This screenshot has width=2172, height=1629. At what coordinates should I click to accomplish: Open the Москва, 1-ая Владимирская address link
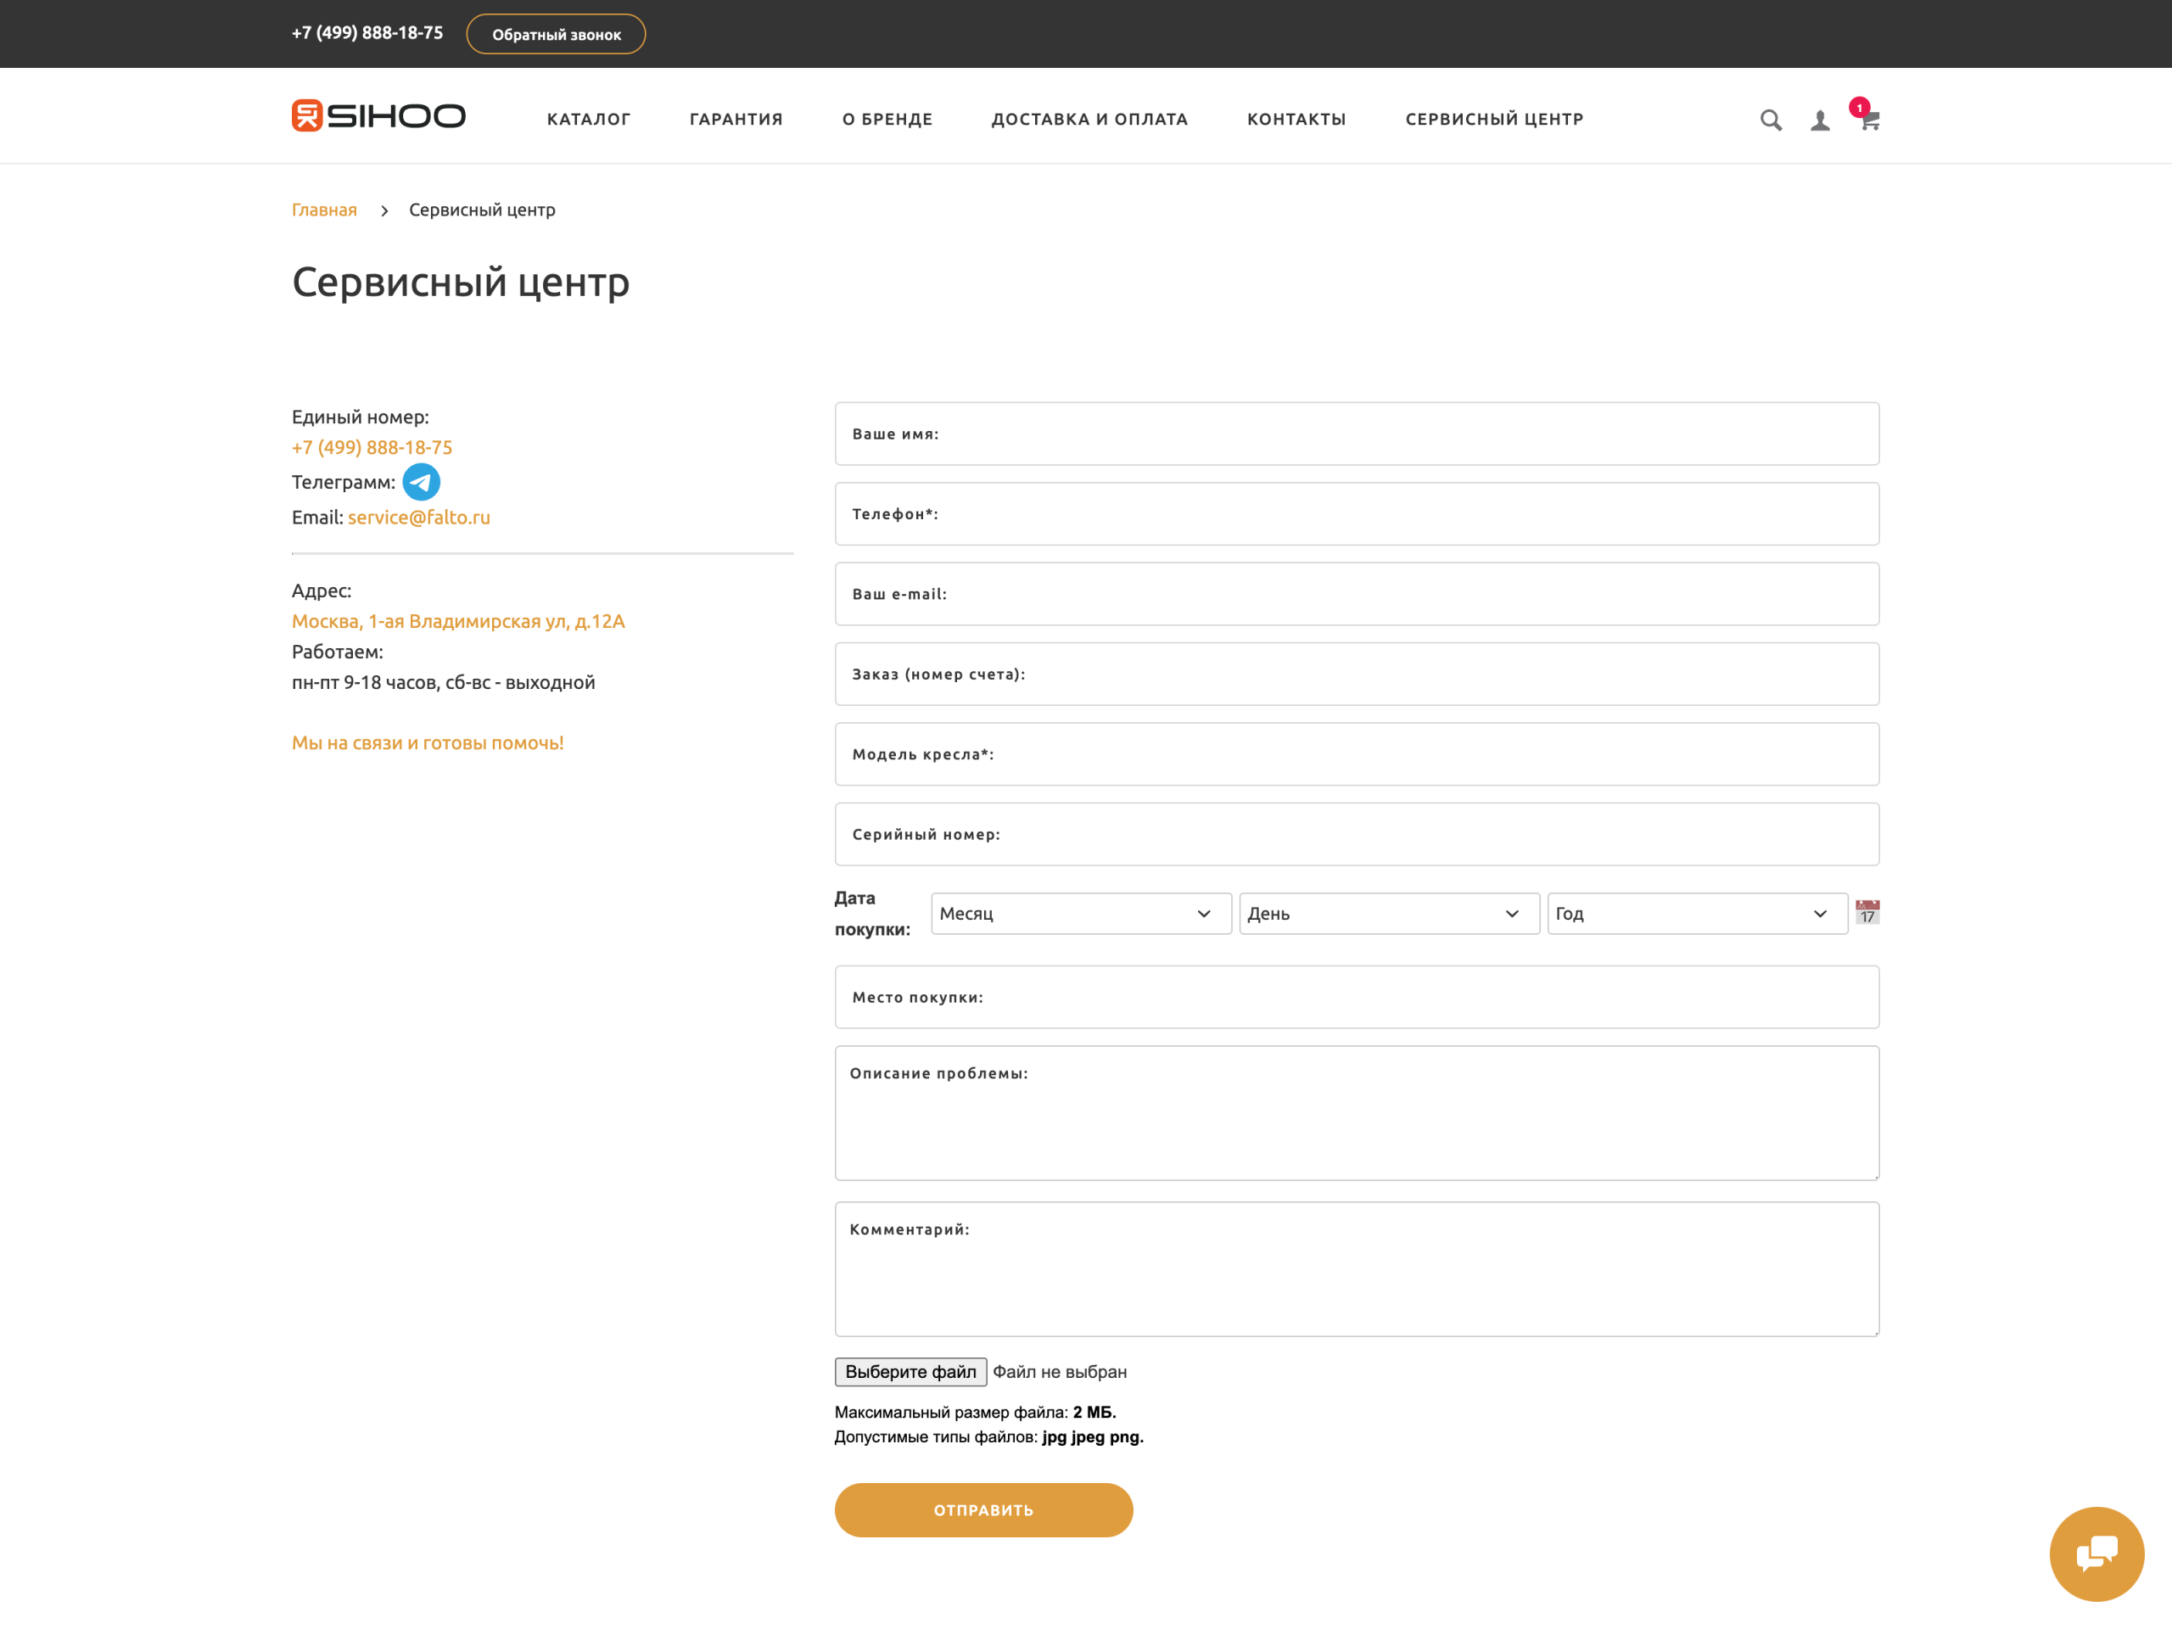tap(457, 622)
